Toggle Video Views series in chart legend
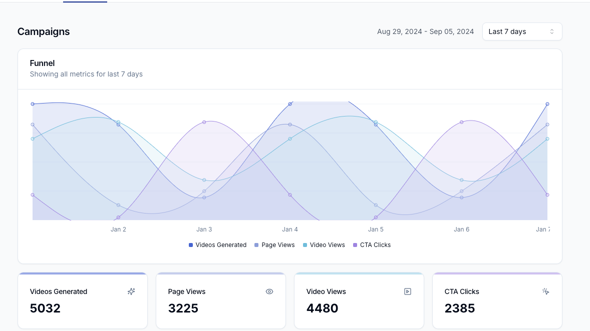Image resolution: width=590 pixels, height=331 pixels. [324, 245]
